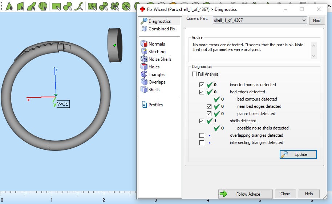Uncheck bad edges detected

click(x=202, y=92)
